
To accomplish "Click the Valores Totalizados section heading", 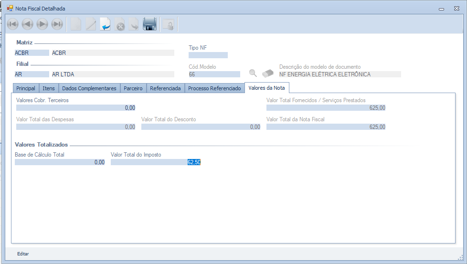I will pyautogui.click(x=42, y=145).
